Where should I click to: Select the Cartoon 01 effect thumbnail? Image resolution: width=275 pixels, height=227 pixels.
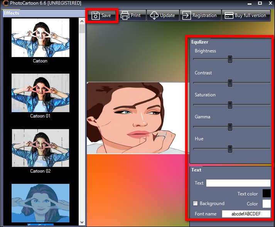click(40, 93)
